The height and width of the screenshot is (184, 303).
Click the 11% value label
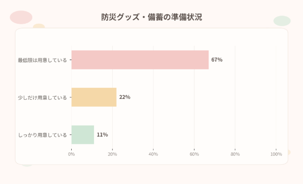coord(102,135)
